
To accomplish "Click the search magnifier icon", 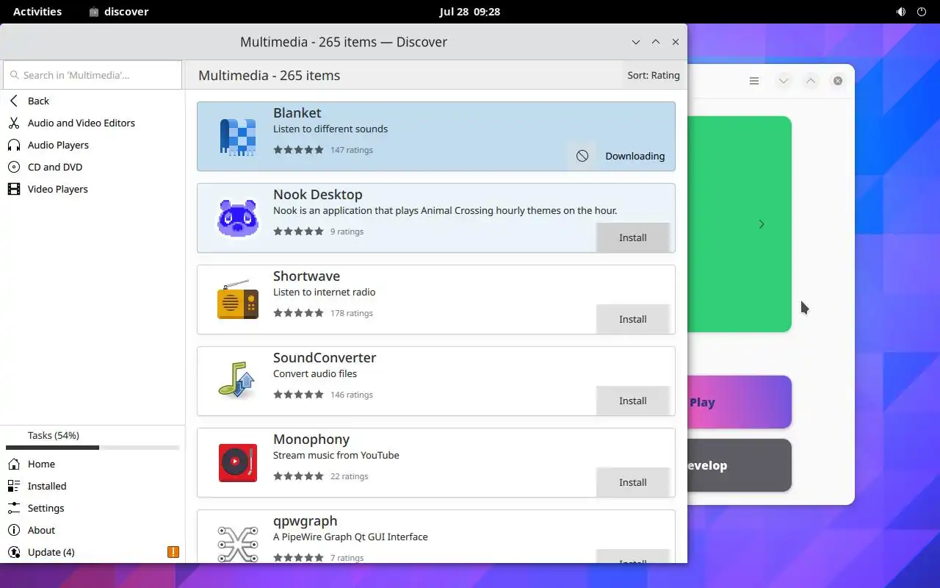I will 14,75.
